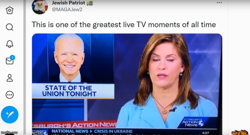Screen dimensions: 250x135
Task: Click the imgflip.com watermark
Action: point(9,132)
